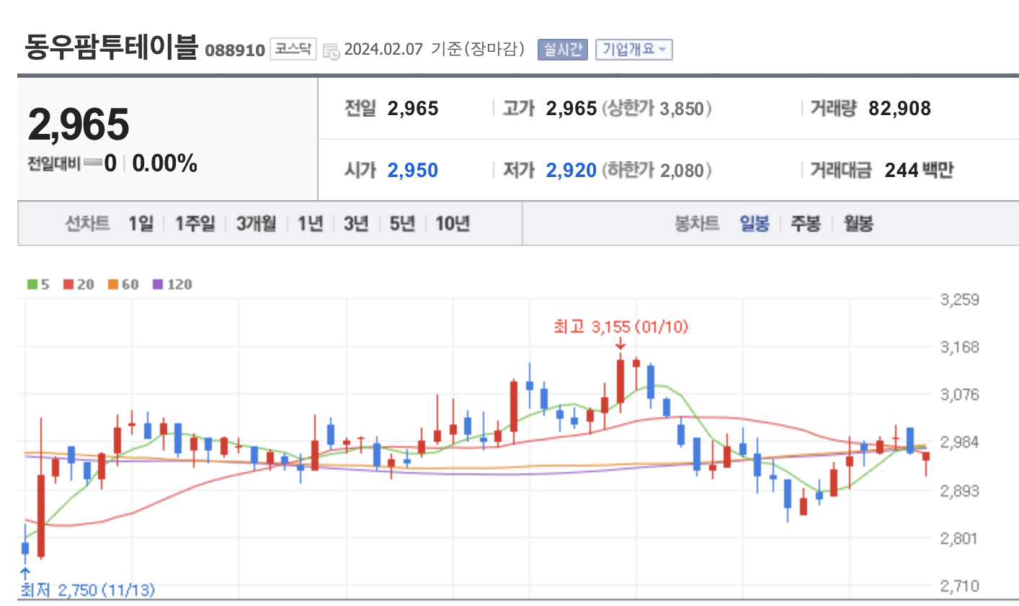
Task: Switch to 월봉 monthly candle chart
Action: click(858, 224)
